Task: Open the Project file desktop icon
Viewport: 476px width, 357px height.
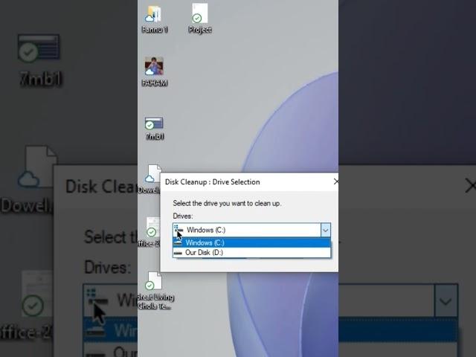Action: [200, 18]
